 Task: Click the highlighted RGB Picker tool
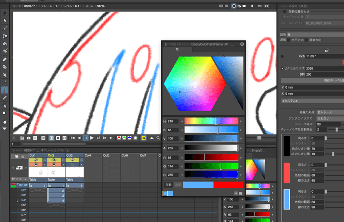(5, 90)
